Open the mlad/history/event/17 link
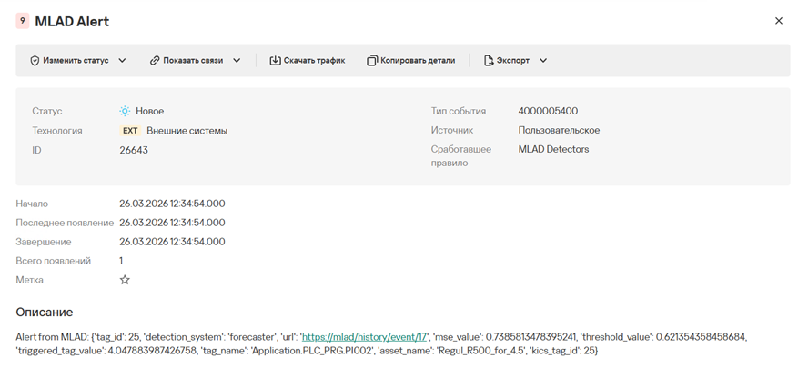The image size is (798, 368). pos(364,337)
